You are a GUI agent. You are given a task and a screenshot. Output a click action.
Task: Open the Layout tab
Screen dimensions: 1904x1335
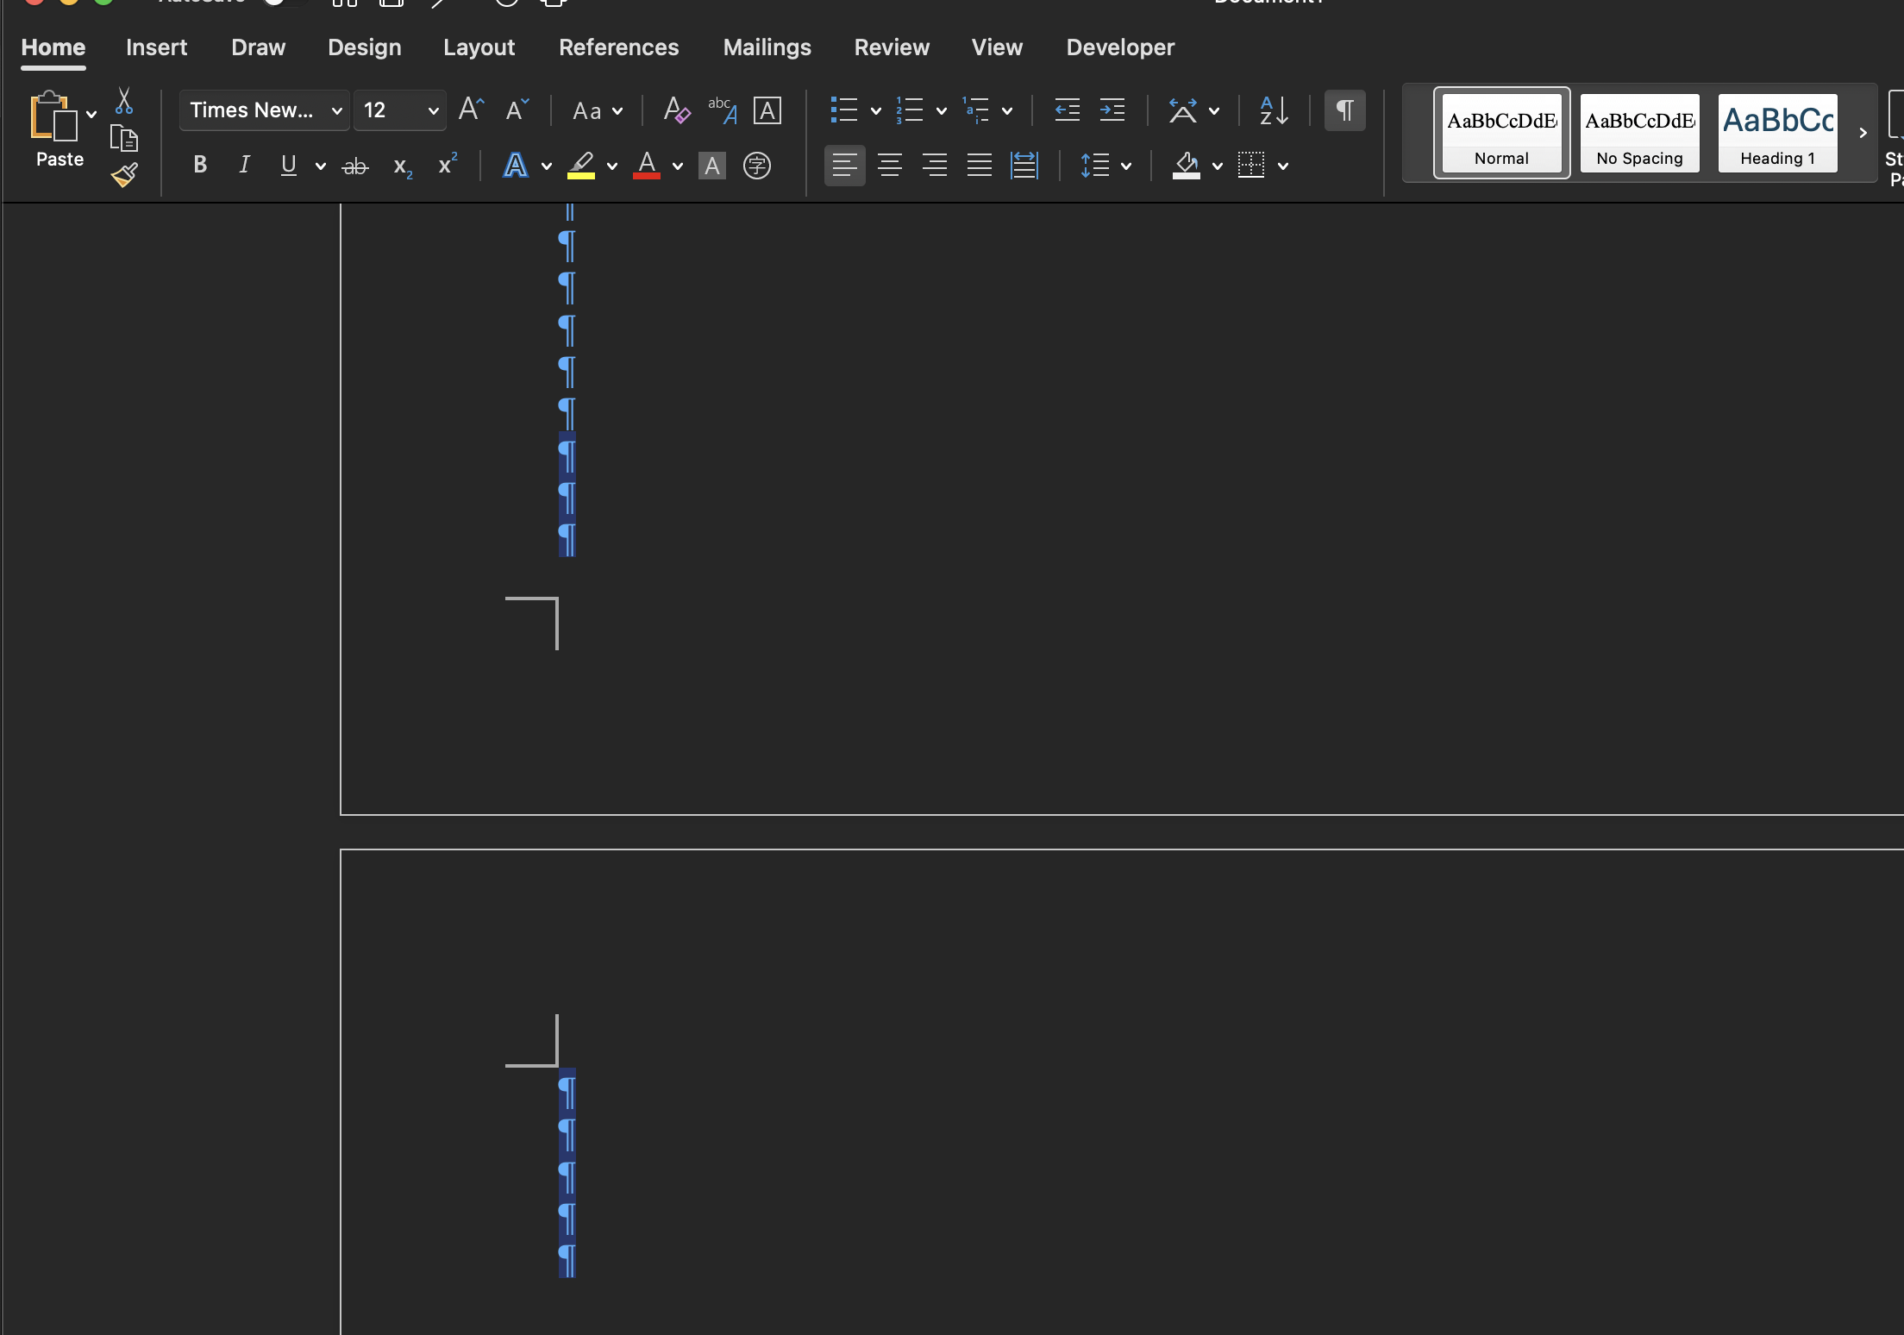(479, 47)
